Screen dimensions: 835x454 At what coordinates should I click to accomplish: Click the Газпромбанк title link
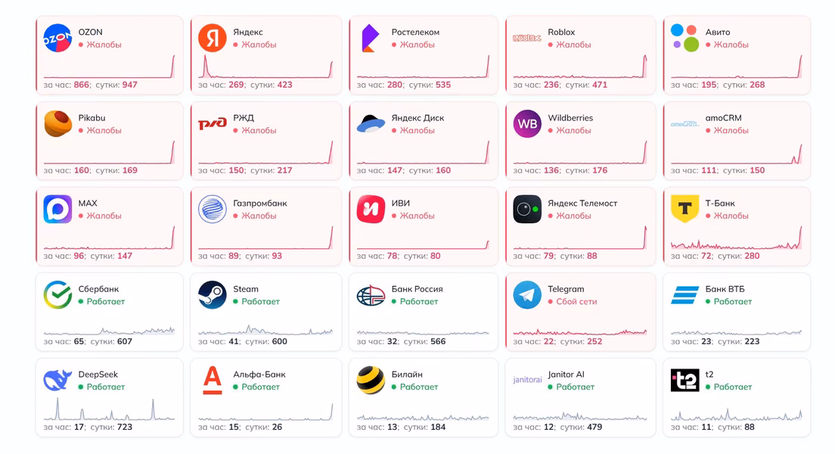pos(260,203)
